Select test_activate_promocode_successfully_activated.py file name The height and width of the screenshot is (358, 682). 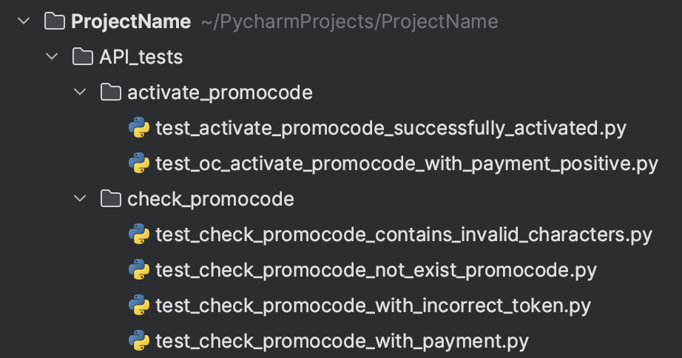click(x=391, y=128)
